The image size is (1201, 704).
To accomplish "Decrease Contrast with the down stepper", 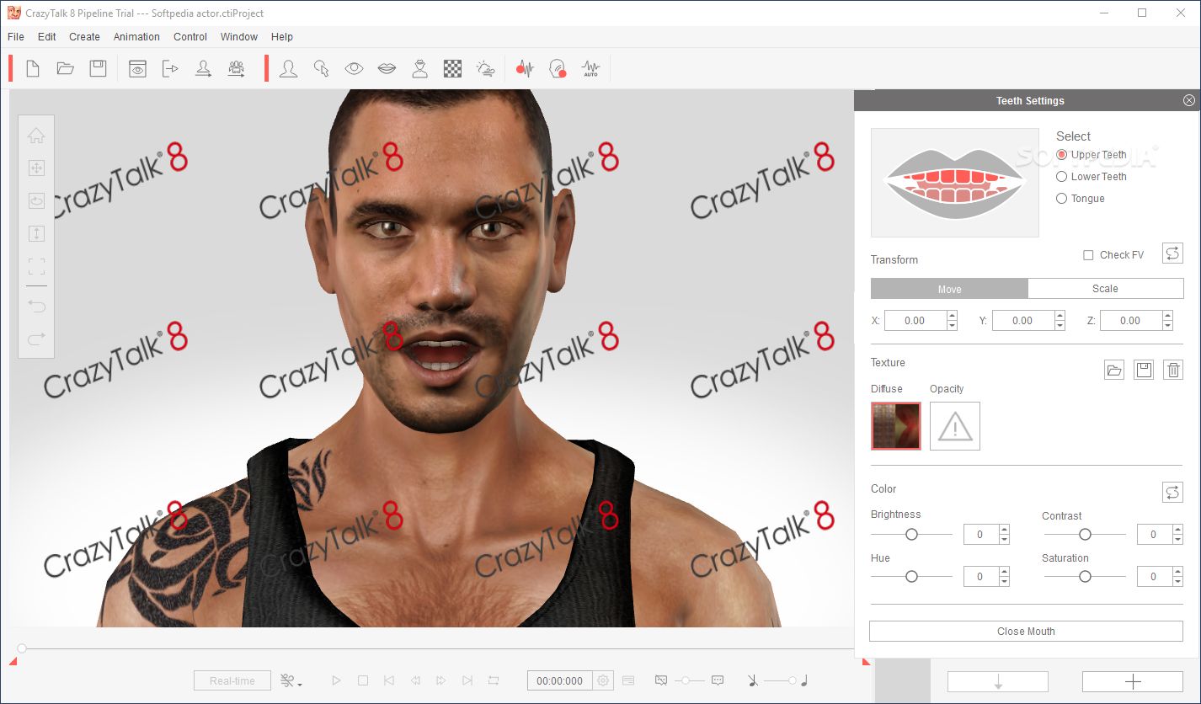I will pos(1177,539).
